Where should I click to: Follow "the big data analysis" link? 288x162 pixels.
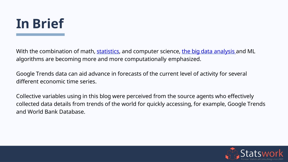tap(209, 51)
